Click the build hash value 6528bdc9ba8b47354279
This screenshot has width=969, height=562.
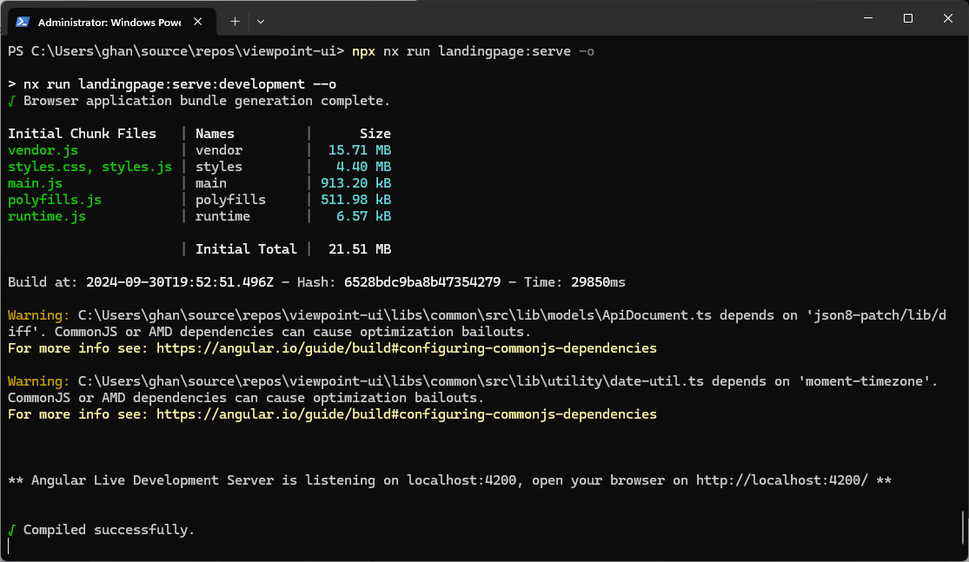(421, 282)
